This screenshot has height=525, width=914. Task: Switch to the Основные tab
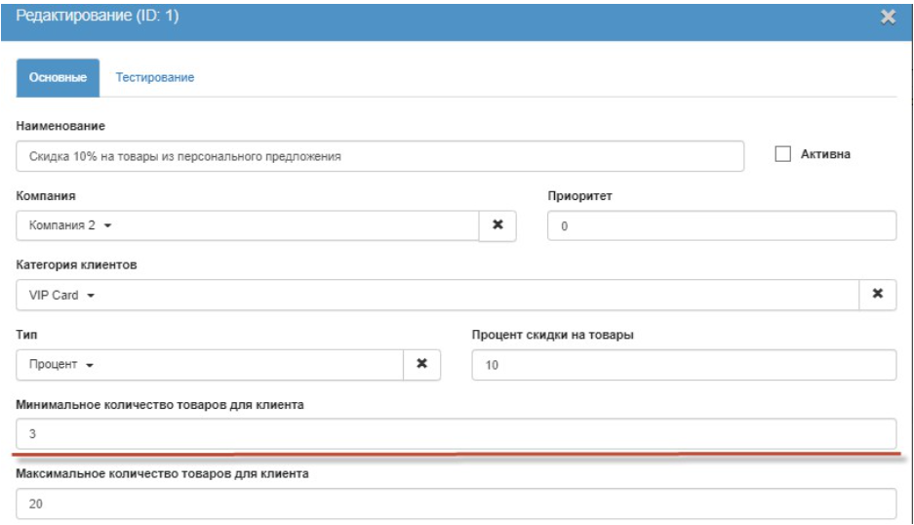pos(59,78)
